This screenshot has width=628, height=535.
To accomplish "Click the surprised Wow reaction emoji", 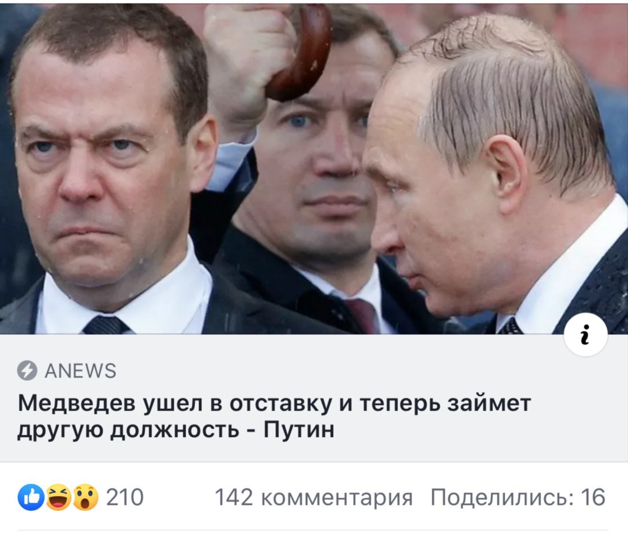I will click(85, 497).
